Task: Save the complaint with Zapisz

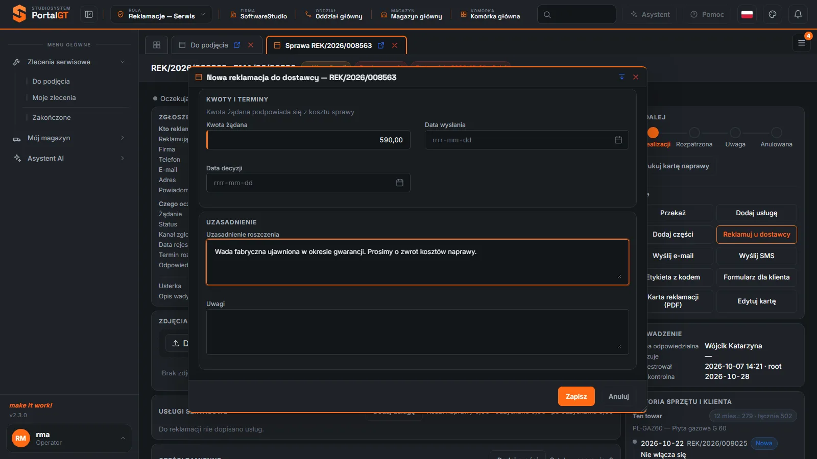Action: pyautogui.click(x=576, y=396)
